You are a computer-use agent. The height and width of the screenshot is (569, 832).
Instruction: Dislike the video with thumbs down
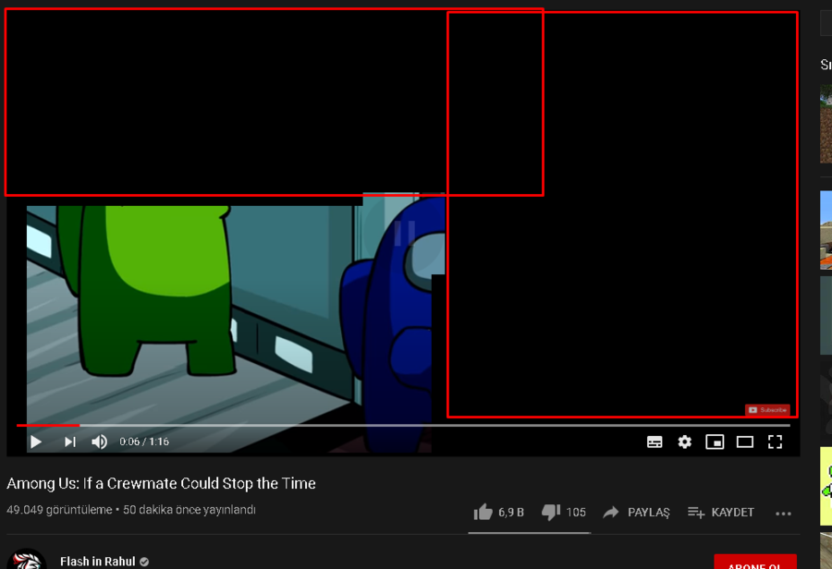[551, 513]
